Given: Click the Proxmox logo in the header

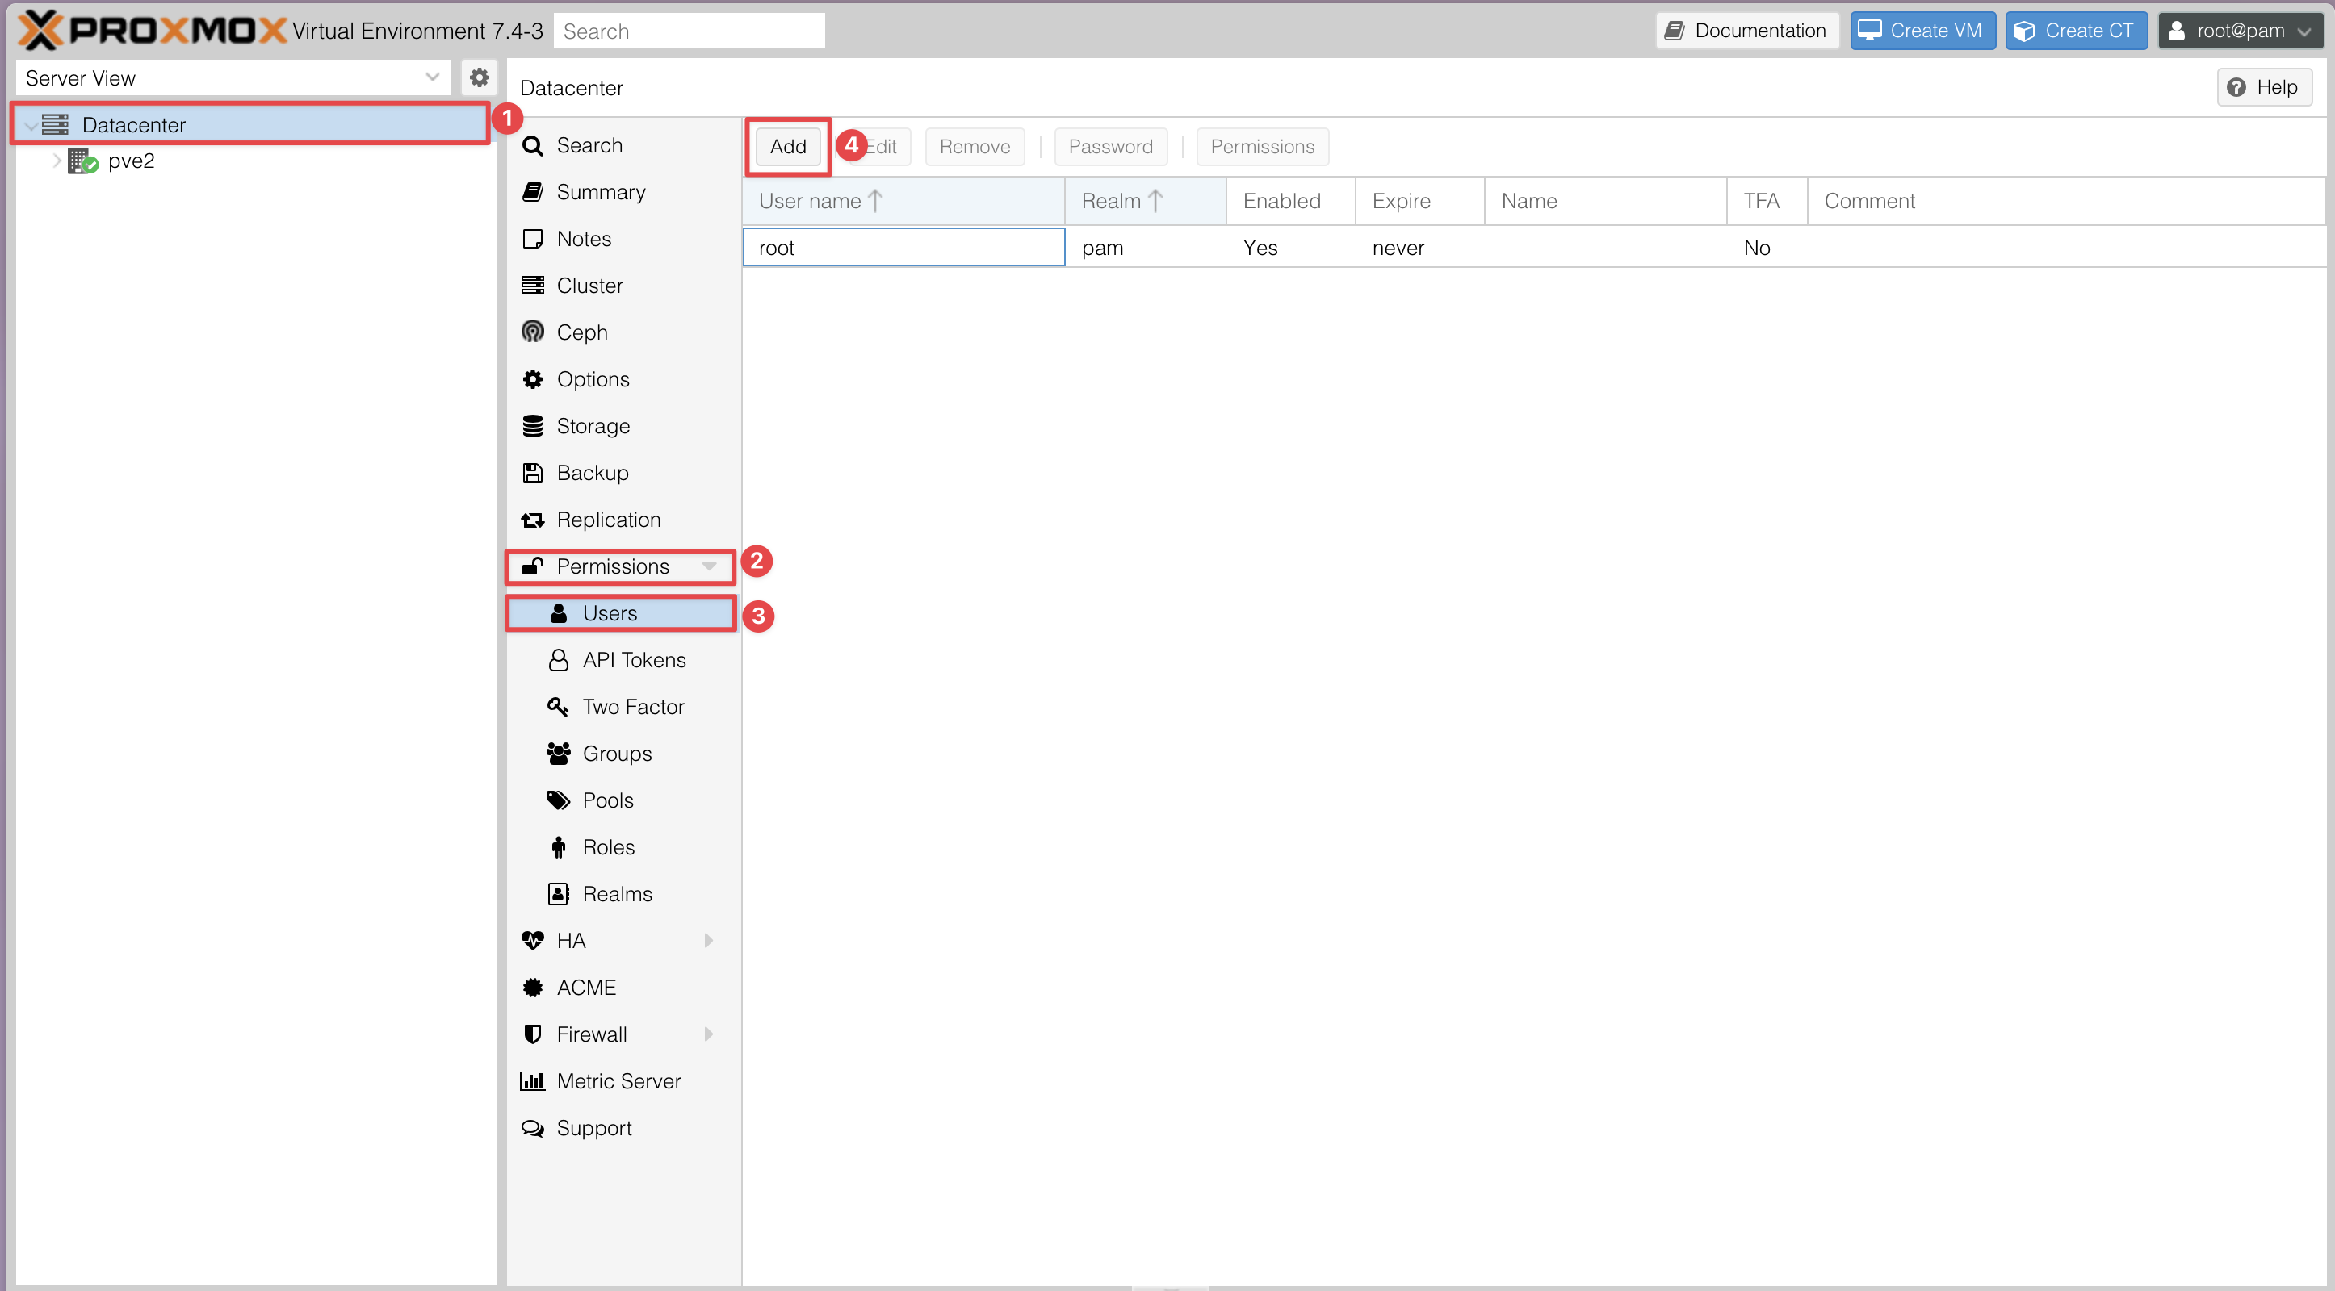Looking at the screenshot, I should click(145, 30).
